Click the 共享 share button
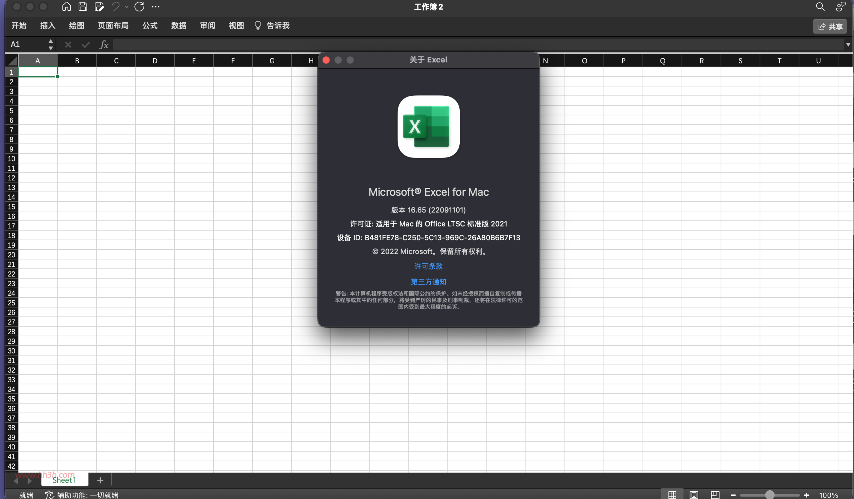Screen dimensions: 854x499 830,26
